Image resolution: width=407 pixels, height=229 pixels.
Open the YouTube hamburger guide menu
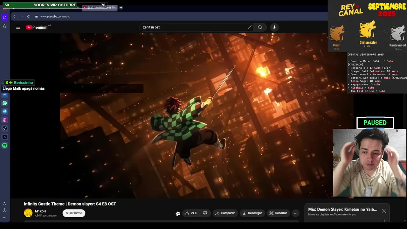(18, 27)
